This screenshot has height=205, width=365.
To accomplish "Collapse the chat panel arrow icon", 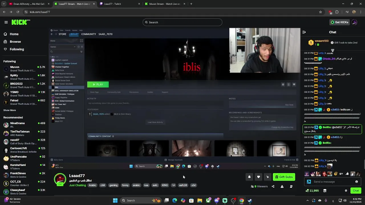I will [304, 32].
